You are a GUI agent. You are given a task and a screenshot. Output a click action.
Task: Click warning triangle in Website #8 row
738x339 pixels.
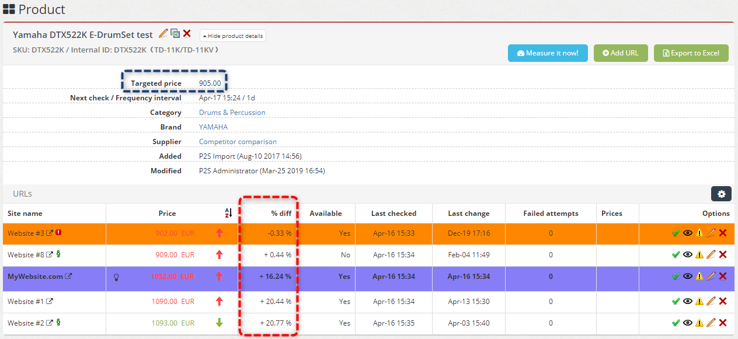[699, 254]
